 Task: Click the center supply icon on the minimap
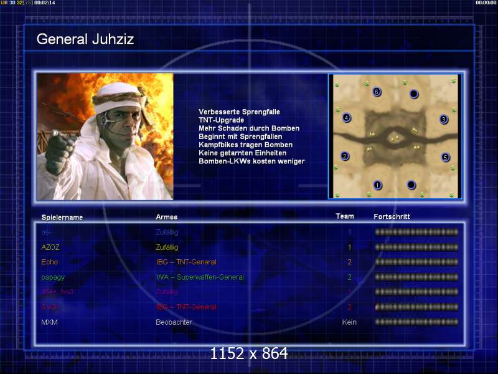(395, 138)
